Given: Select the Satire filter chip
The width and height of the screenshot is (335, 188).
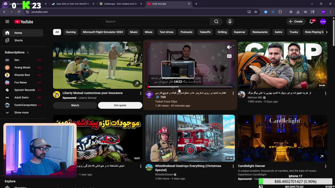Looking at the screenshot, I should pyautogui.click(x=278, y=32).
